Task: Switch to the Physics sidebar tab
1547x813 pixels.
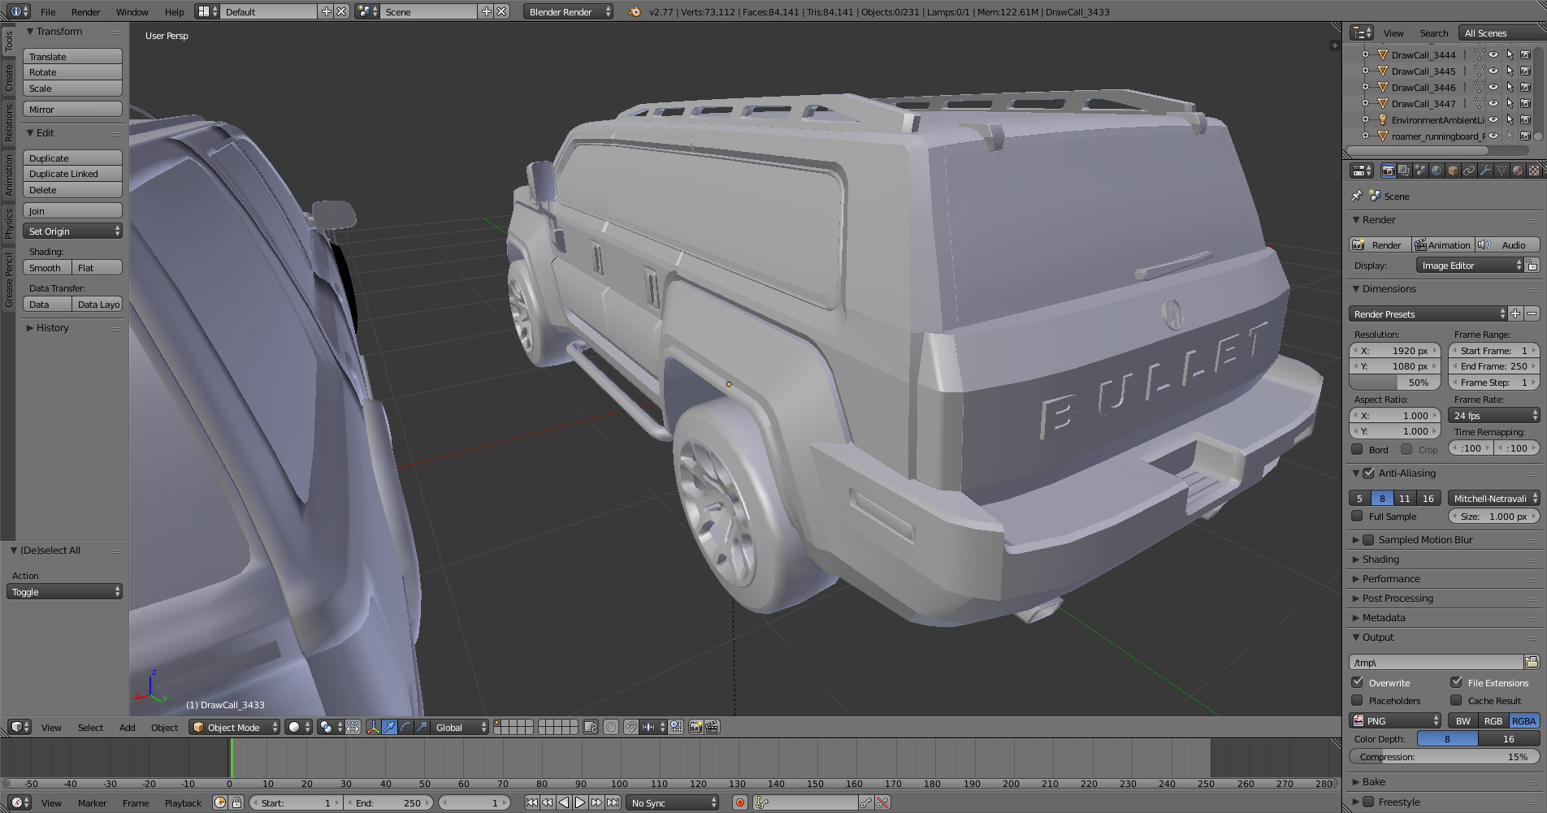Action: (x=8, y=223)
